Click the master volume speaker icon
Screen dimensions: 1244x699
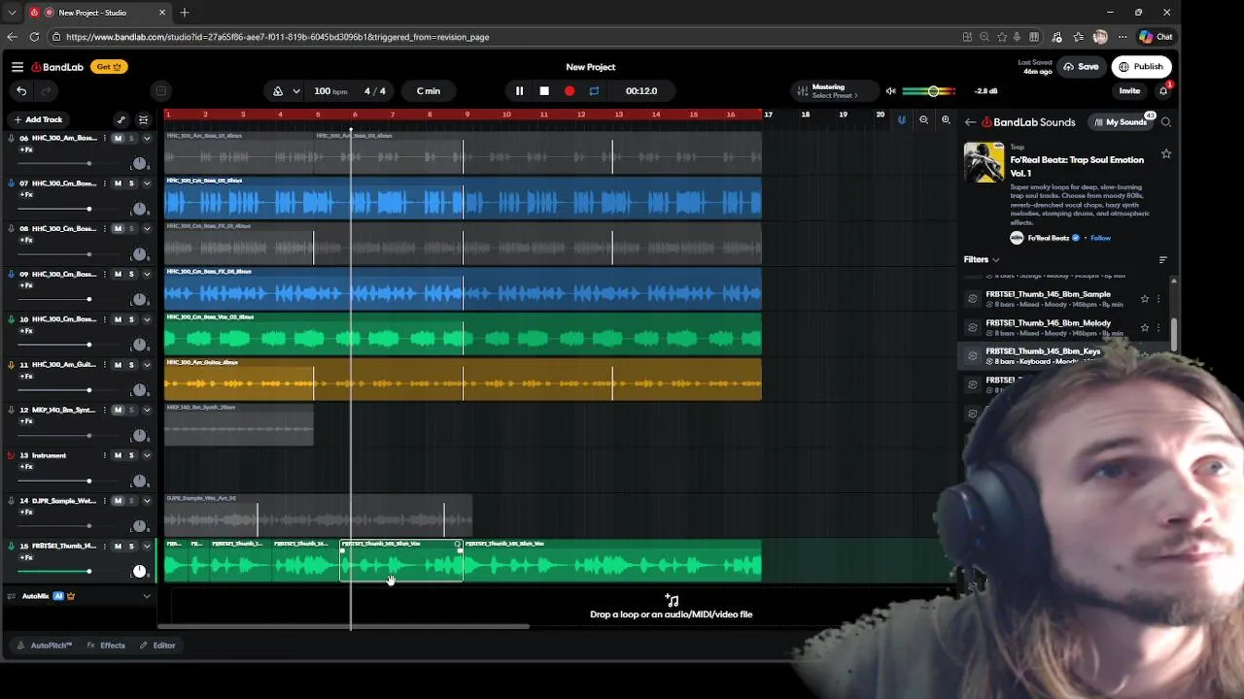pyautogui.click(x=890, y=91)
